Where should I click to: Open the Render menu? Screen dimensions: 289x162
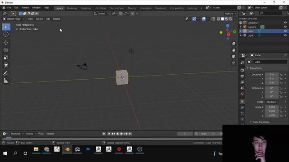25,8
